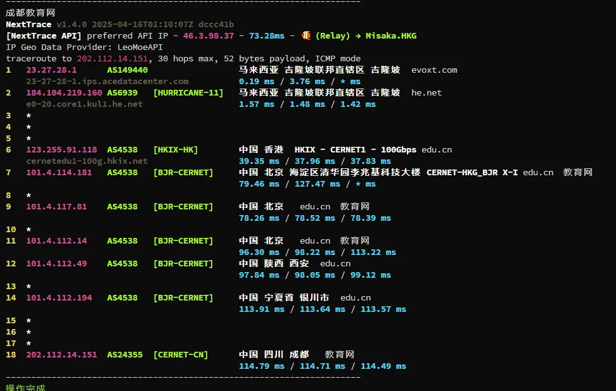Click latency 127.47 ms on hop 7
Screen dimensions: 616x391
tap(318, 183)
